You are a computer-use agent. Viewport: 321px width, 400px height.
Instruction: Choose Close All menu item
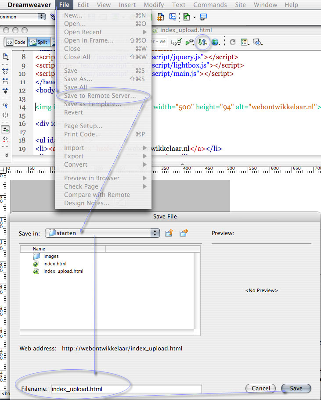[103, 57]
